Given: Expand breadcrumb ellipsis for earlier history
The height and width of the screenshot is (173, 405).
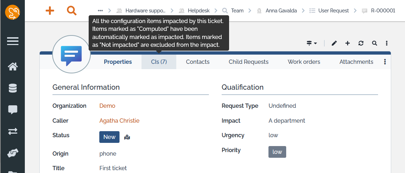Looking at the screenshot, I should [100, 11].
